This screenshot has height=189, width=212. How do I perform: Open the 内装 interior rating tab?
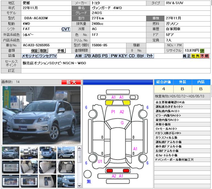pos(201,82)
